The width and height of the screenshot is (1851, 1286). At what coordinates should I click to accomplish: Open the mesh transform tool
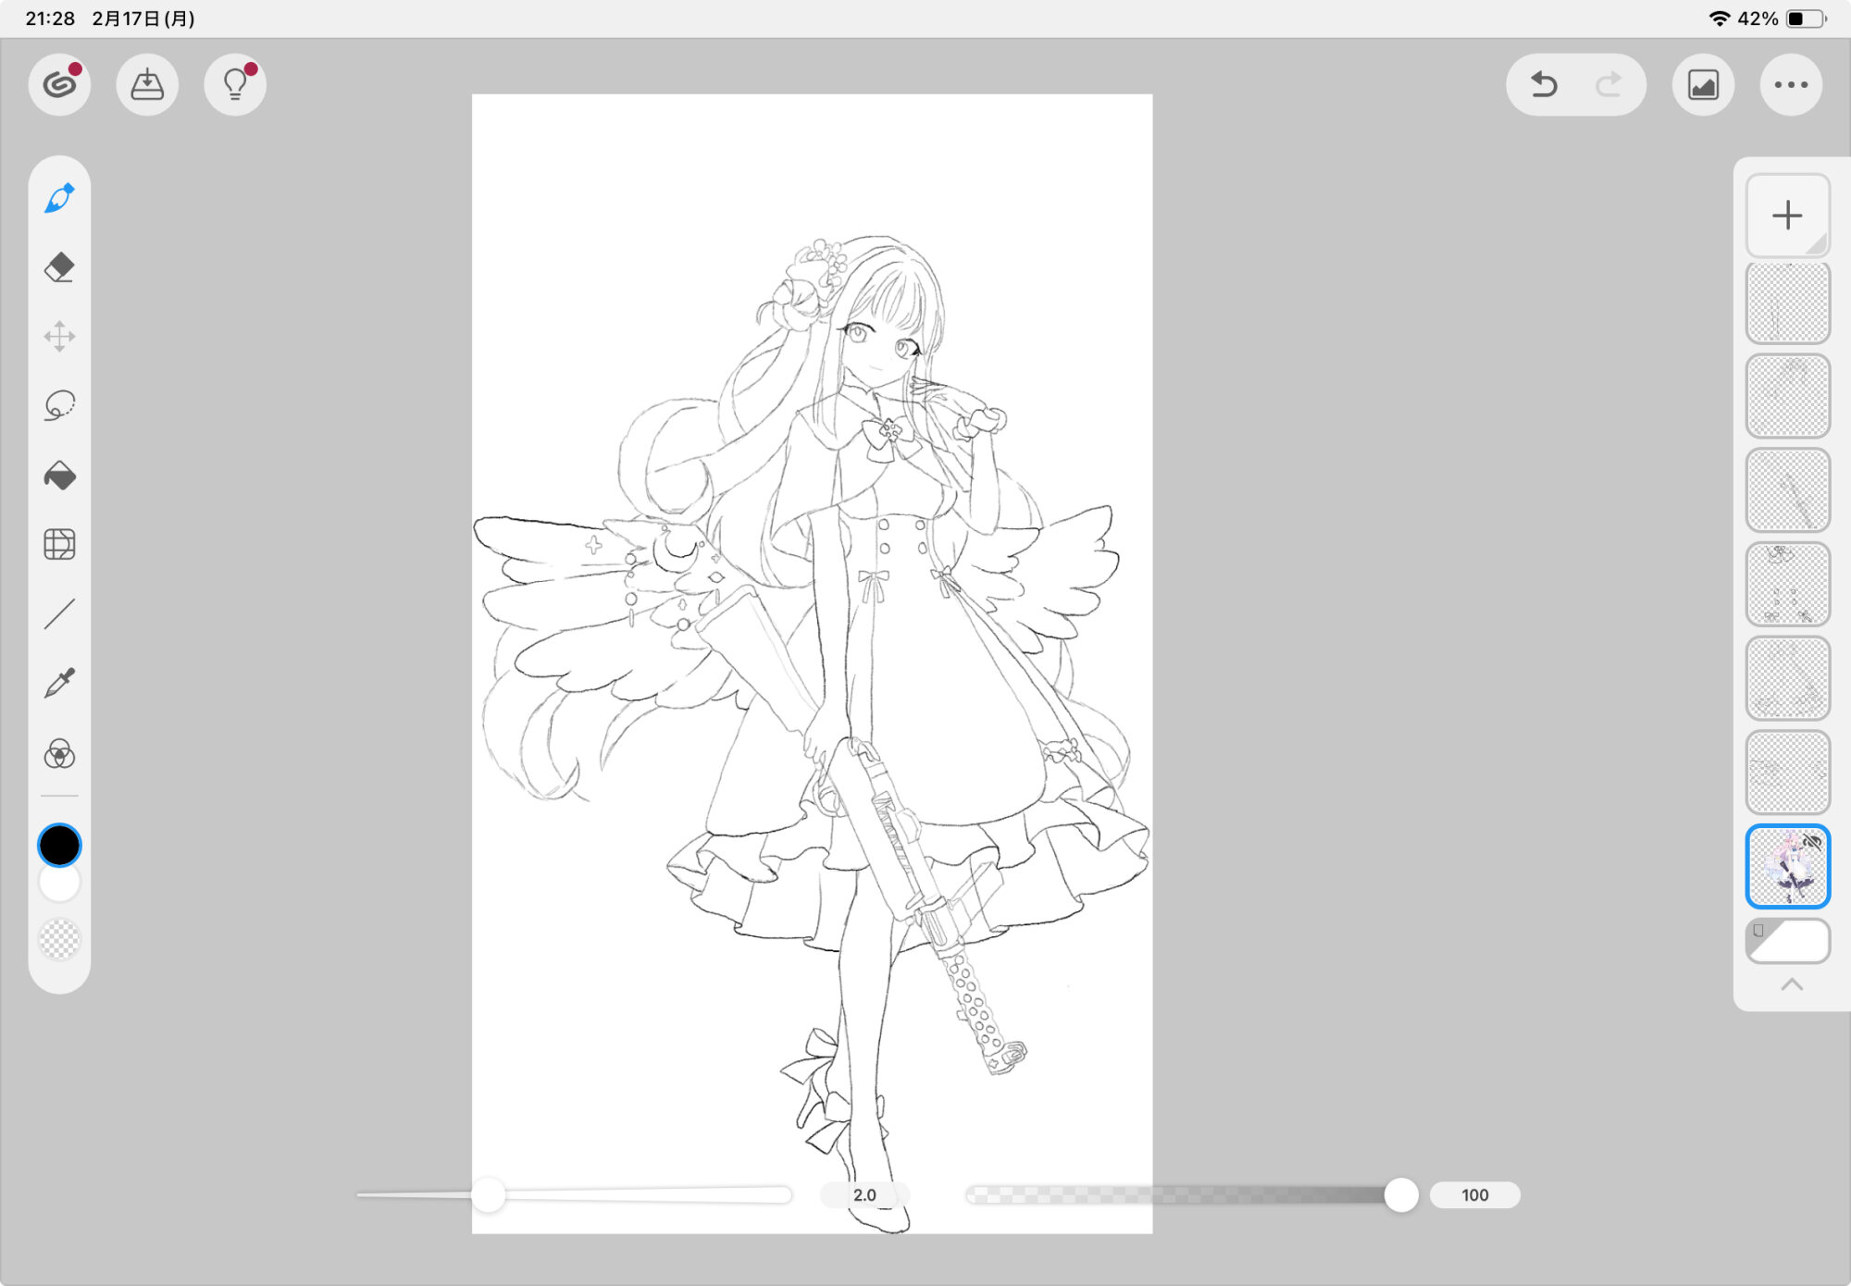(x=59, y=544)
